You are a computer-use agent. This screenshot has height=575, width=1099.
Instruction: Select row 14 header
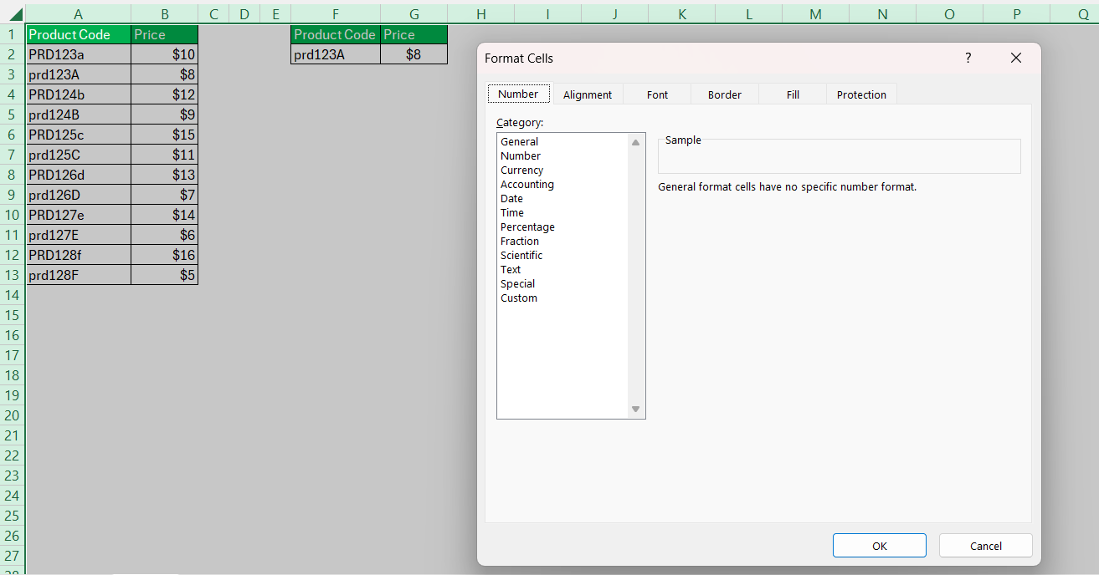(x=13, y=295)
